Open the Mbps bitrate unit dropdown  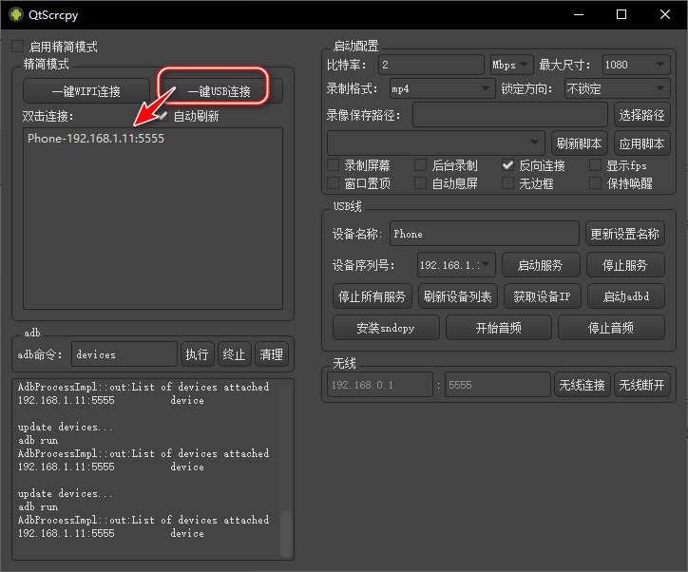[x=511, y=65]
